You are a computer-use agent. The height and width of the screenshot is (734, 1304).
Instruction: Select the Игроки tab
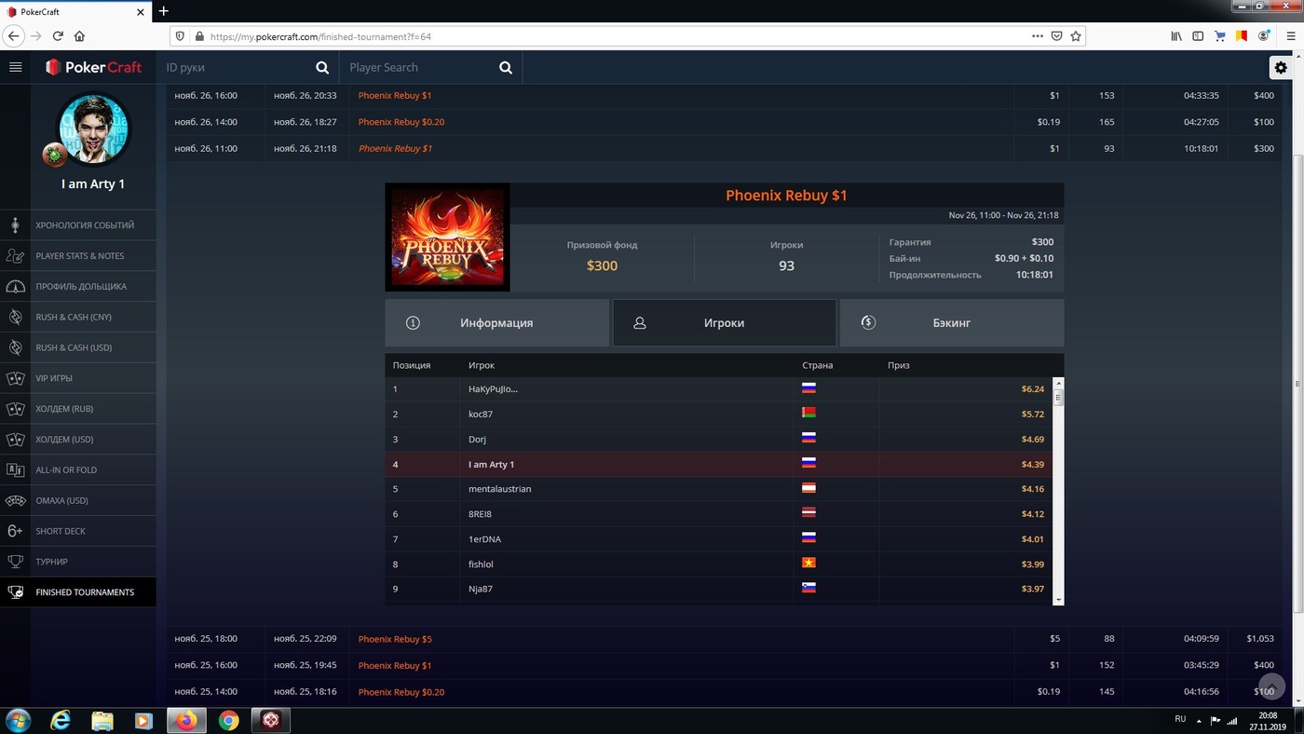[x=724, y=323]
